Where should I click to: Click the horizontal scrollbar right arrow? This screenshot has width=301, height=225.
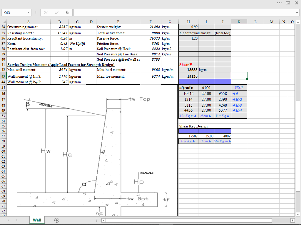(x=292, y=220)
